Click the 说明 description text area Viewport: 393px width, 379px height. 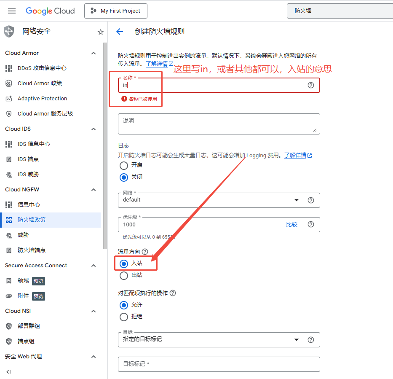click(219, 124)
